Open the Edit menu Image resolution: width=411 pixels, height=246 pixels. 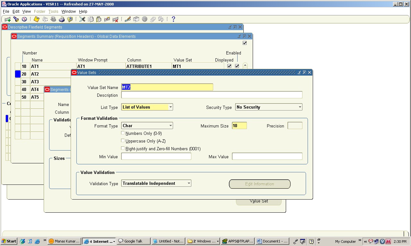pyautogui.click(x=16, y=12)
